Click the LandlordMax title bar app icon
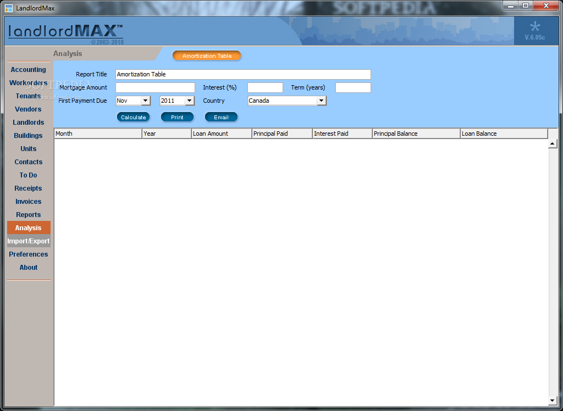 pyautogui.click(x=9, y=8)
